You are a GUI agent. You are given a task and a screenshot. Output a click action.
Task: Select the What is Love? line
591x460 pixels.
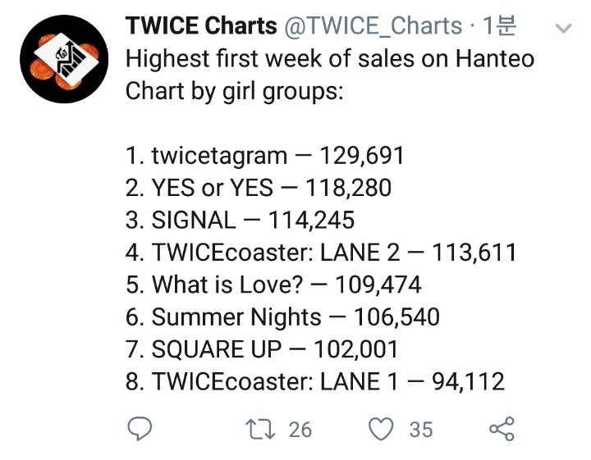(273, 285)
